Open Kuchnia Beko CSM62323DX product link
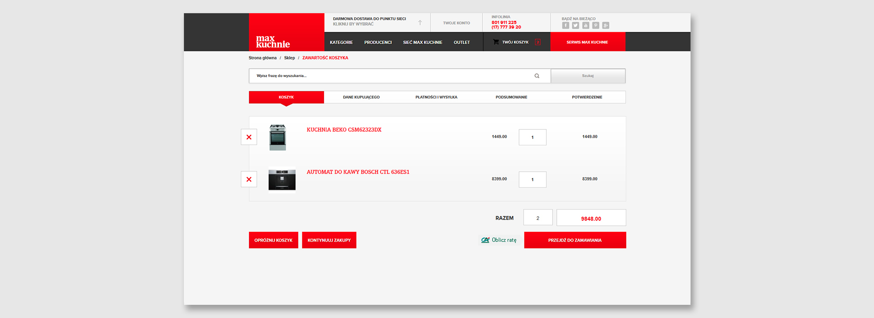 (344, 130)
